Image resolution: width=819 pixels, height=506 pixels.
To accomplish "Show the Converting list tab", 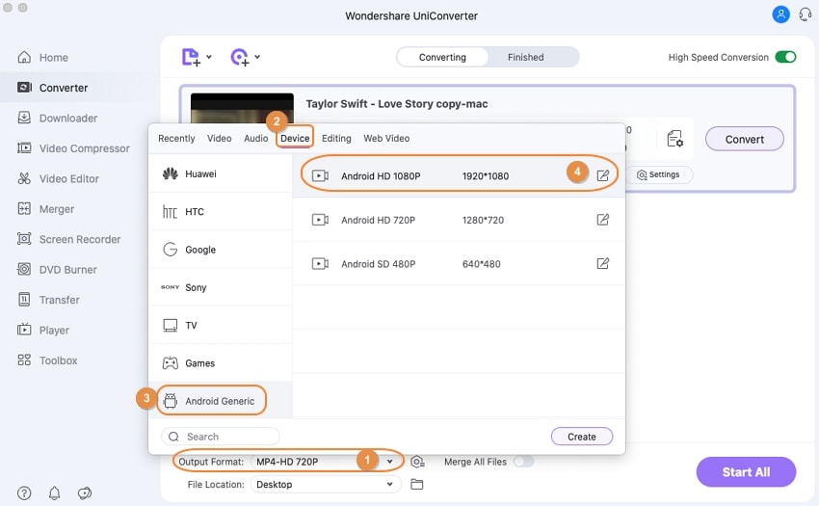I will coord(442,57).
